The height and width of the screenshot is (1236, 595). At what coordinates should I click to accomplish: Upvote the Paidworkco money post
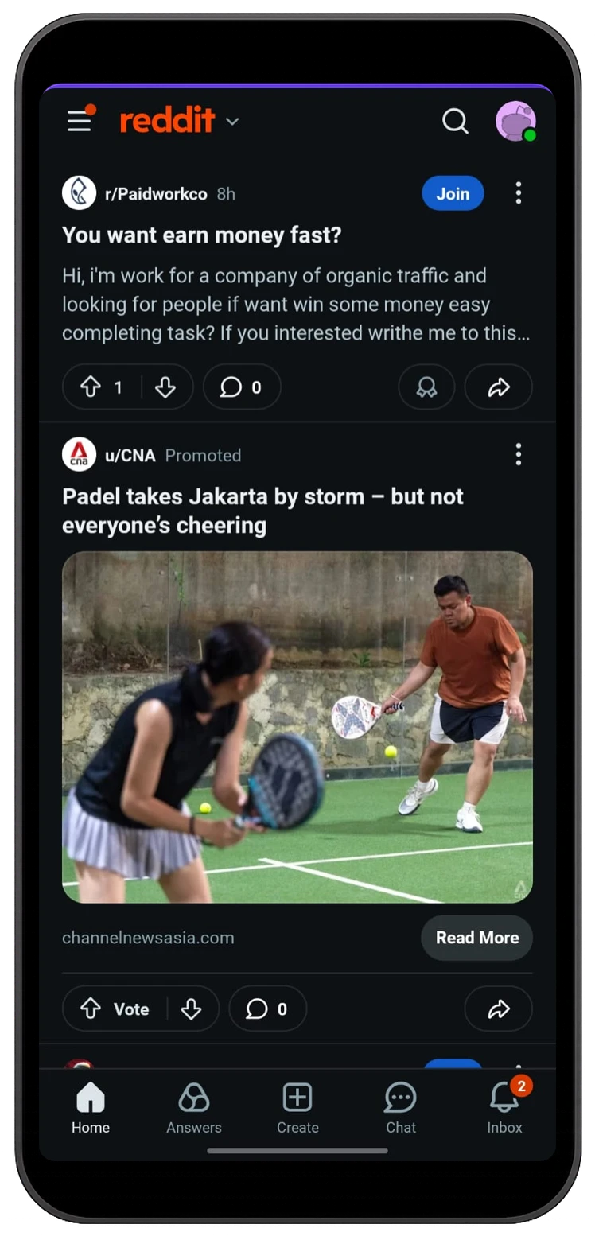point(91,387)
